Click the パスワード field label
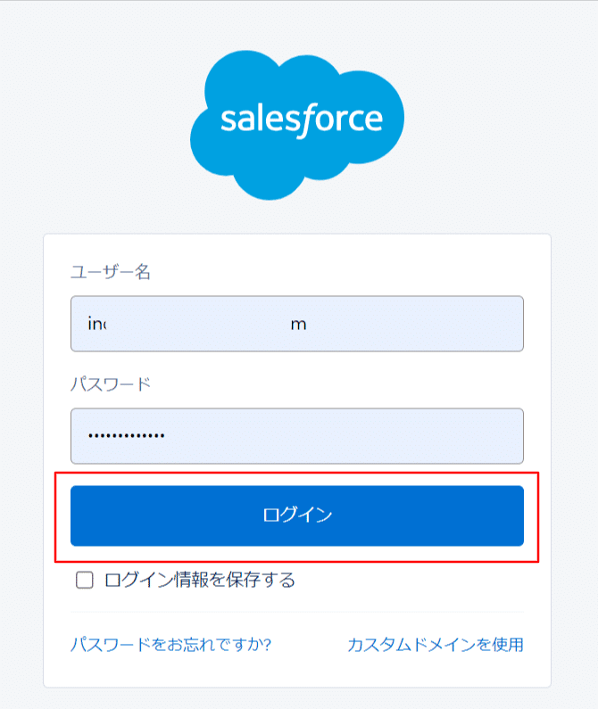The width and height of the screenshot is (598, 709). click(x=110, y=384)
